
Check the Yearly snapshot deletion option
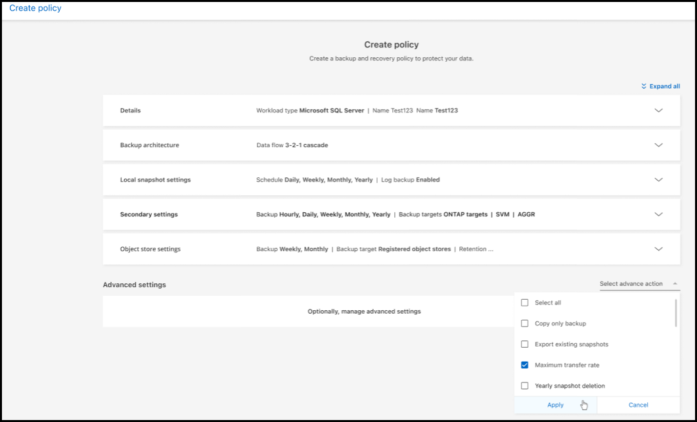[x=524, y=386]
